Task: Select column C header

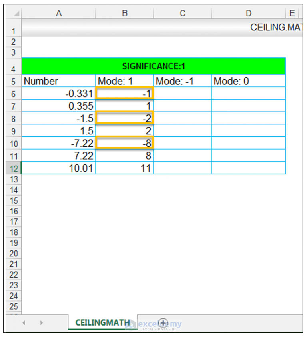Action: coord(182,13)
